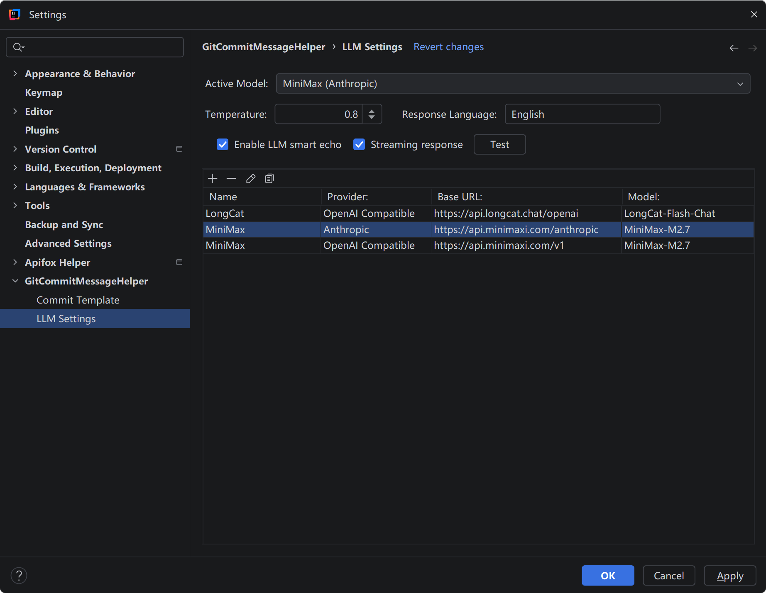Screen dimensions: 766x593
Task: Toggle Enable LLM smart echo checkbox
Action: tap(223, 144)
